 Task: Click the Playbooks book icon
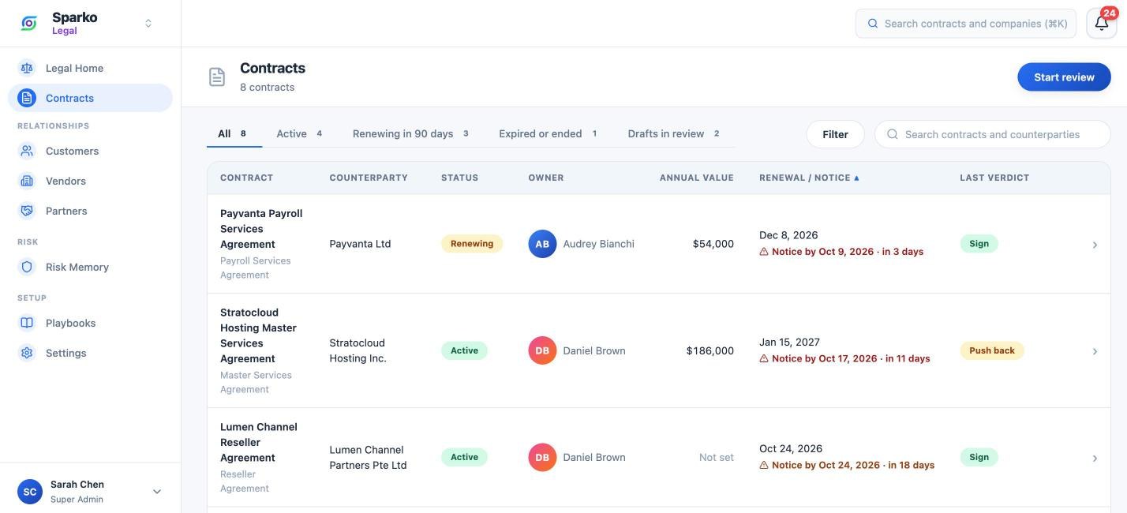click(x=27, y=323)
